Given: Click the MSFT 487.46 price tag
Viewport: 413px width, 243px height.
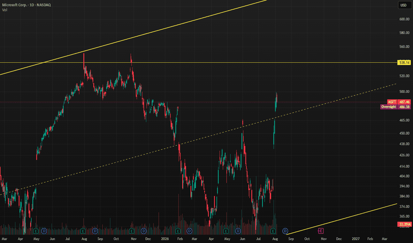Looking at the screenshot, I should coord(399,102).
